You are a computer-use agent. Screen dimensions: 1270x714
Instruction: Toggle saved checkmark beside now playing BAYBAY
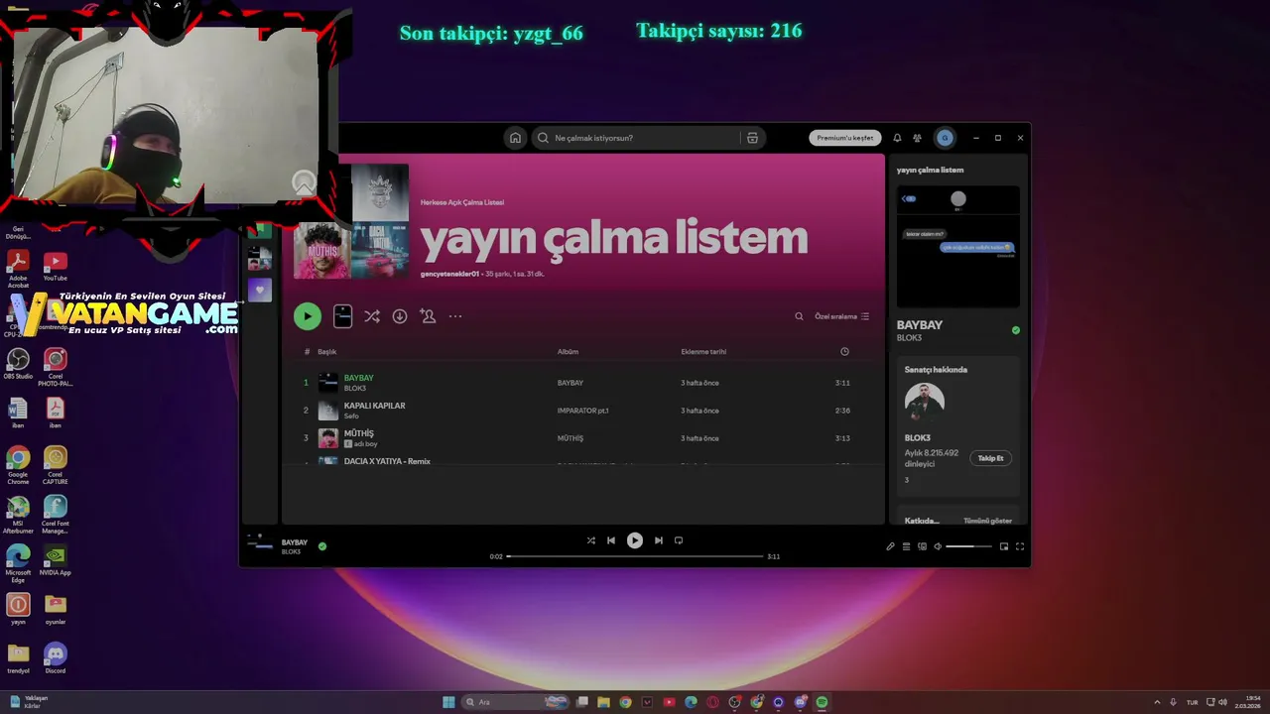click(x=322, y=546)
